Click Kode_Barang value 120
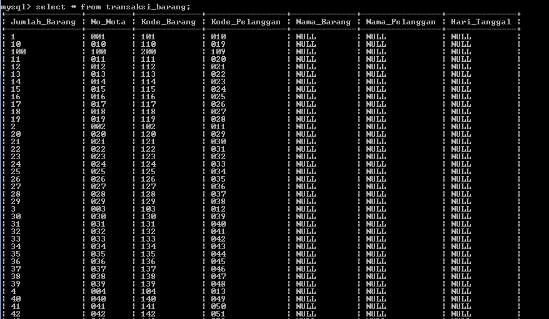 pyautogui.click(x=148, y=134)
